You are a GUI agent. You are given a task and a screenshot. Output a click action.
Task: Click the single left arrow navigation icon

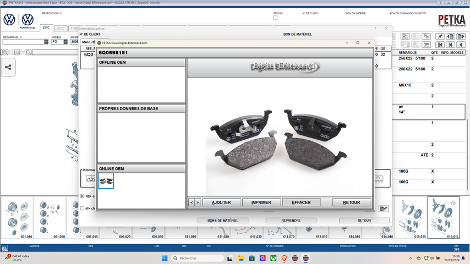(x=461, y=45)
